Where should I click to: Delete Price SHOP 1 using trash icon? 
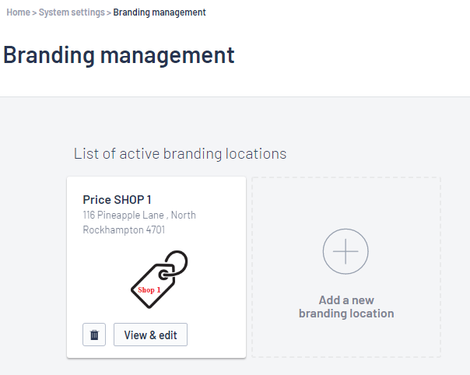pos(94,335)
